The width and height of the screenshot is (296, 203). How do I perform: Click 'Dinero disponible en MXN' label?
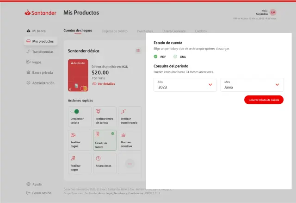tap(110, 67)
